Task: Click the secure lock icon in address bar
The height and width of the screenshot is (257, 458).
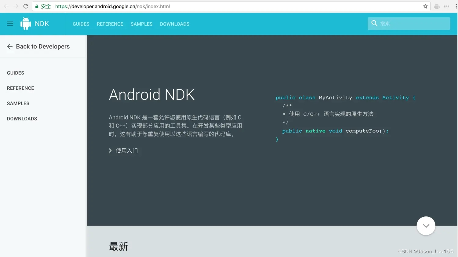Action: coord(36,6)
